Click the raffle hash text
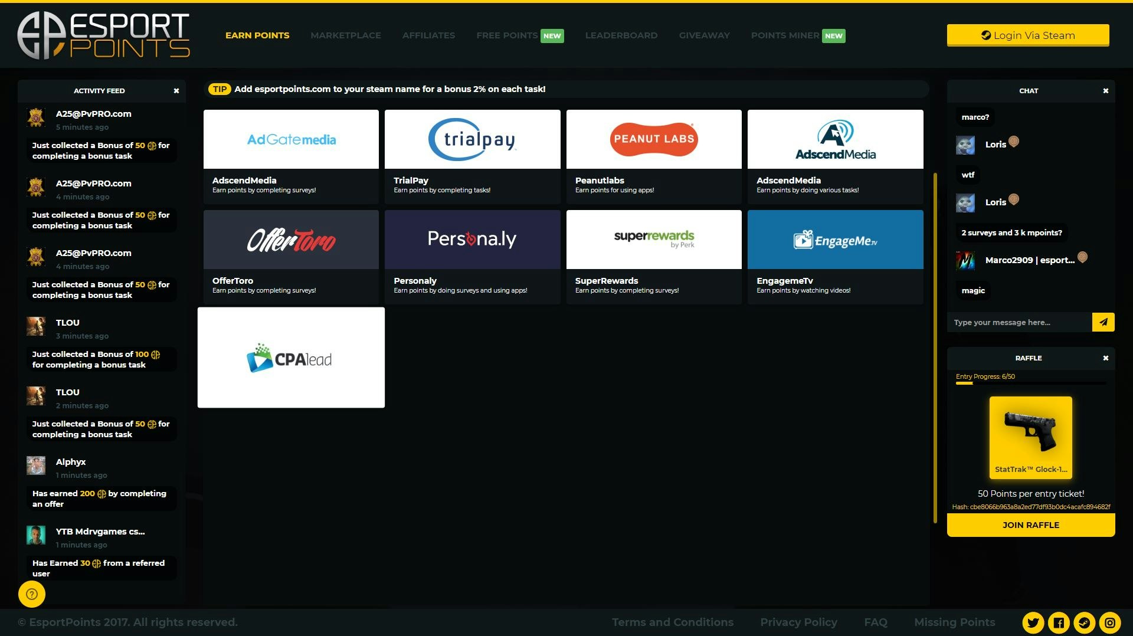The image size is (1133, 636). tap(1031, 507)
